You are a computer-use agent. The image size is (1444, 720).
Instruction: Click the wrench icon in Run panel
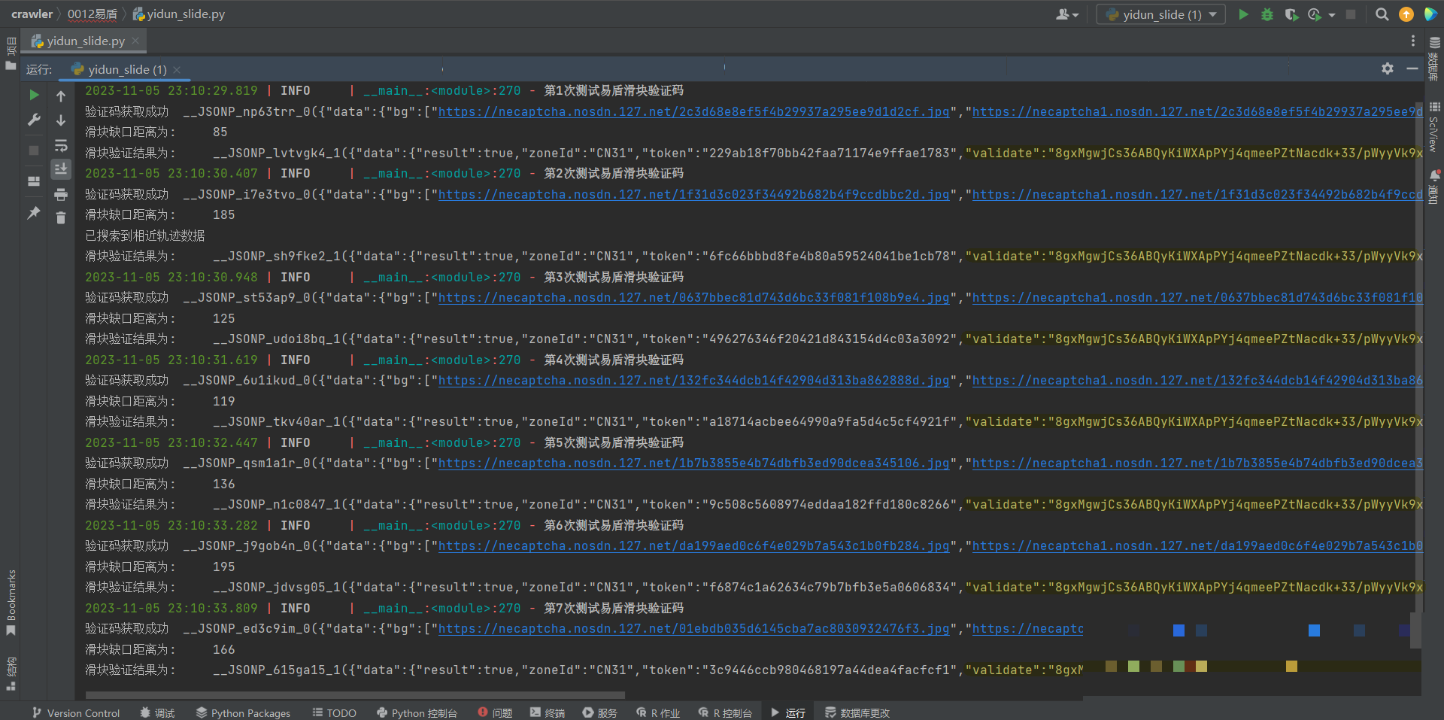tap(34, 120)
